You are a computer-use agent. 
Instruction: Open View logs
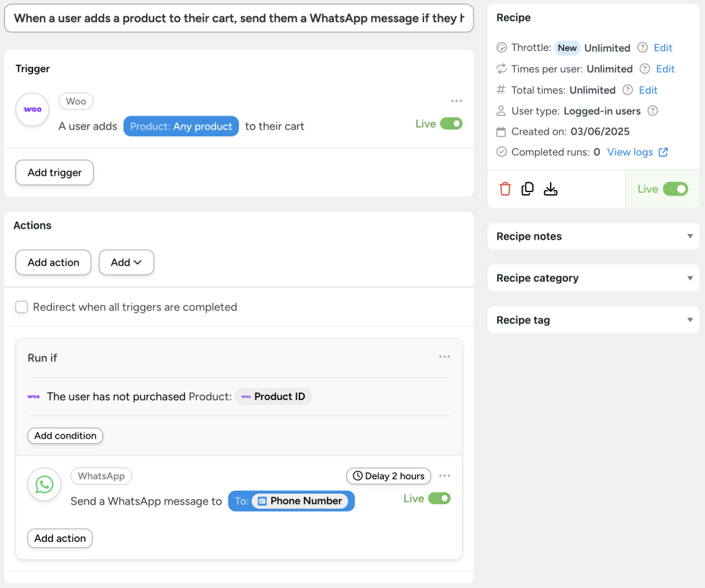point(631,151)
